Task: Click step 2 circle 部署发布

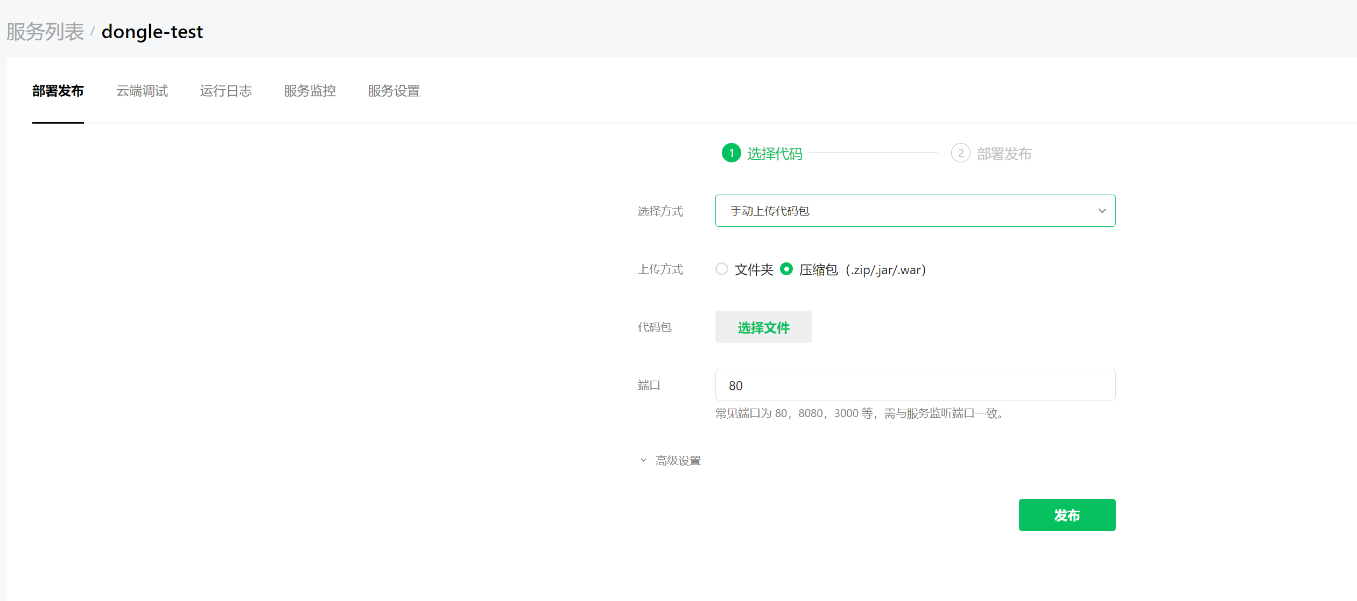Action: (960, 153)
